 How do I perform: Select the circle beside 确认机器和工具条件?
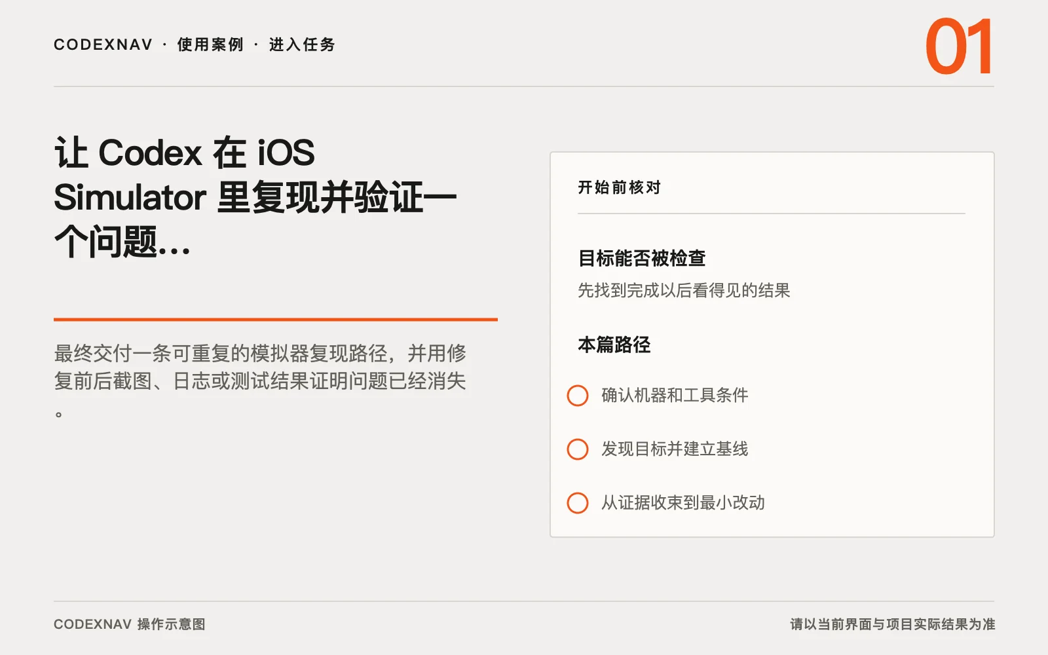[x=577, y=396]
